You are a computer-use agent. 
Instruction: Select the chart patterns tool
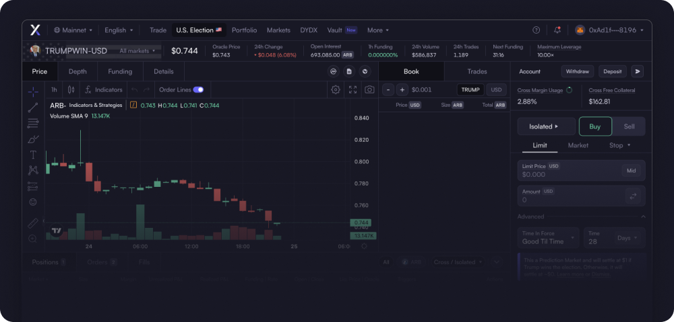pyautogui.click(x=33, y=170)
